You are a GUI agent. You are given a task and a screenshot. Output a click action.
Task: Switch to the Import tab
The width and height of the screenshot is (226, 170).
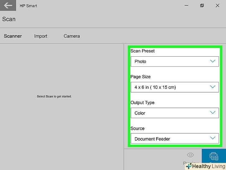coord(41,36)
